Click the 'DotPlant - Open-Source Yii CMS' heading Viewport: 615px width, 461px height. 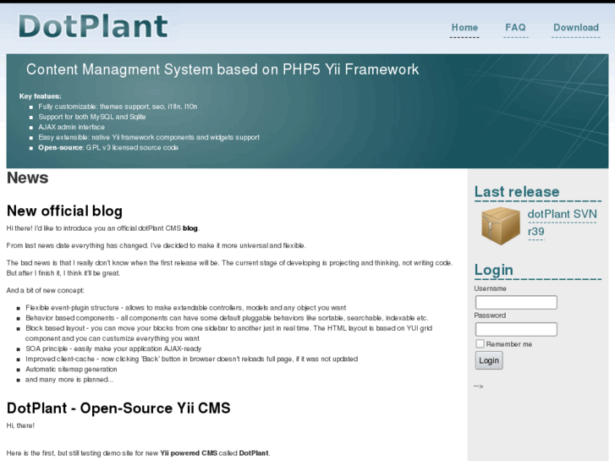118,408
